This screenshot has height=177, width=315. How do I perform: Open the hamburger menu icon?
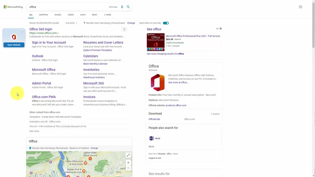coord(300,7)
